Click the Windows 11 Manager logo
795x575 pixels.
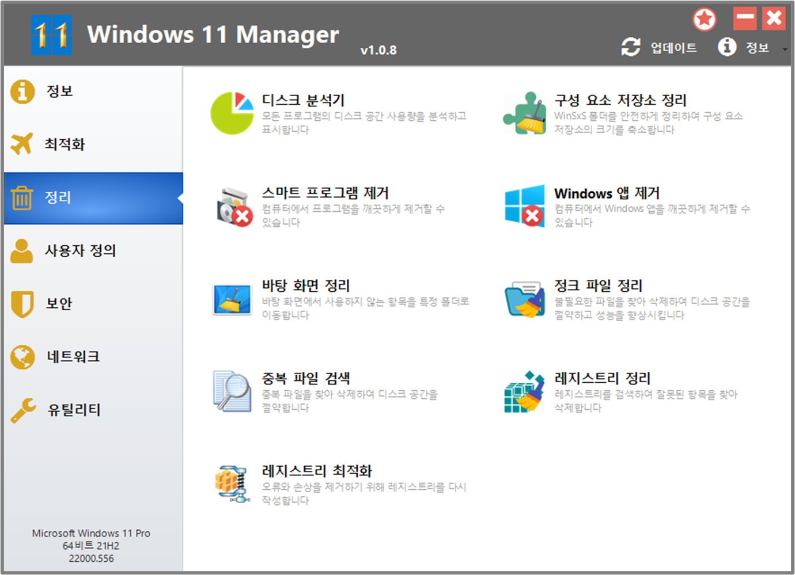(51, 35)
